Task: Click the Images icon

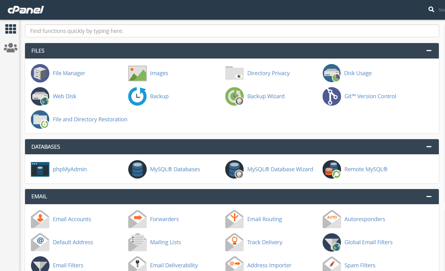Action: 138,73
